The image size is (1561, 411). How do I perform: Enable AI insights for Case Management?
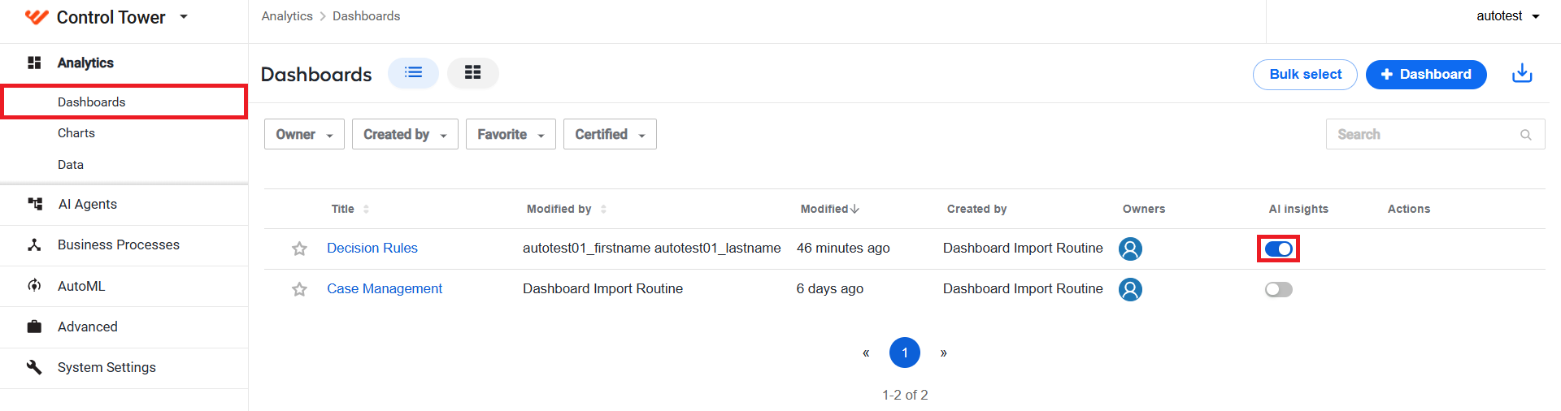coord(1279,289)
